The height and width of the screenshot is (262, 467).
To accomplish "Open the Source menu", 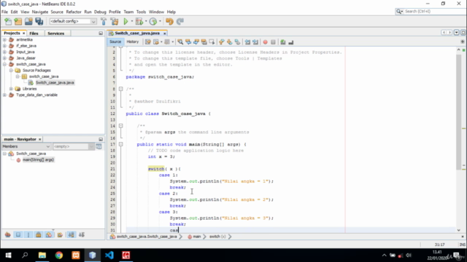I will pyautogui.click(x=57, y=12).
